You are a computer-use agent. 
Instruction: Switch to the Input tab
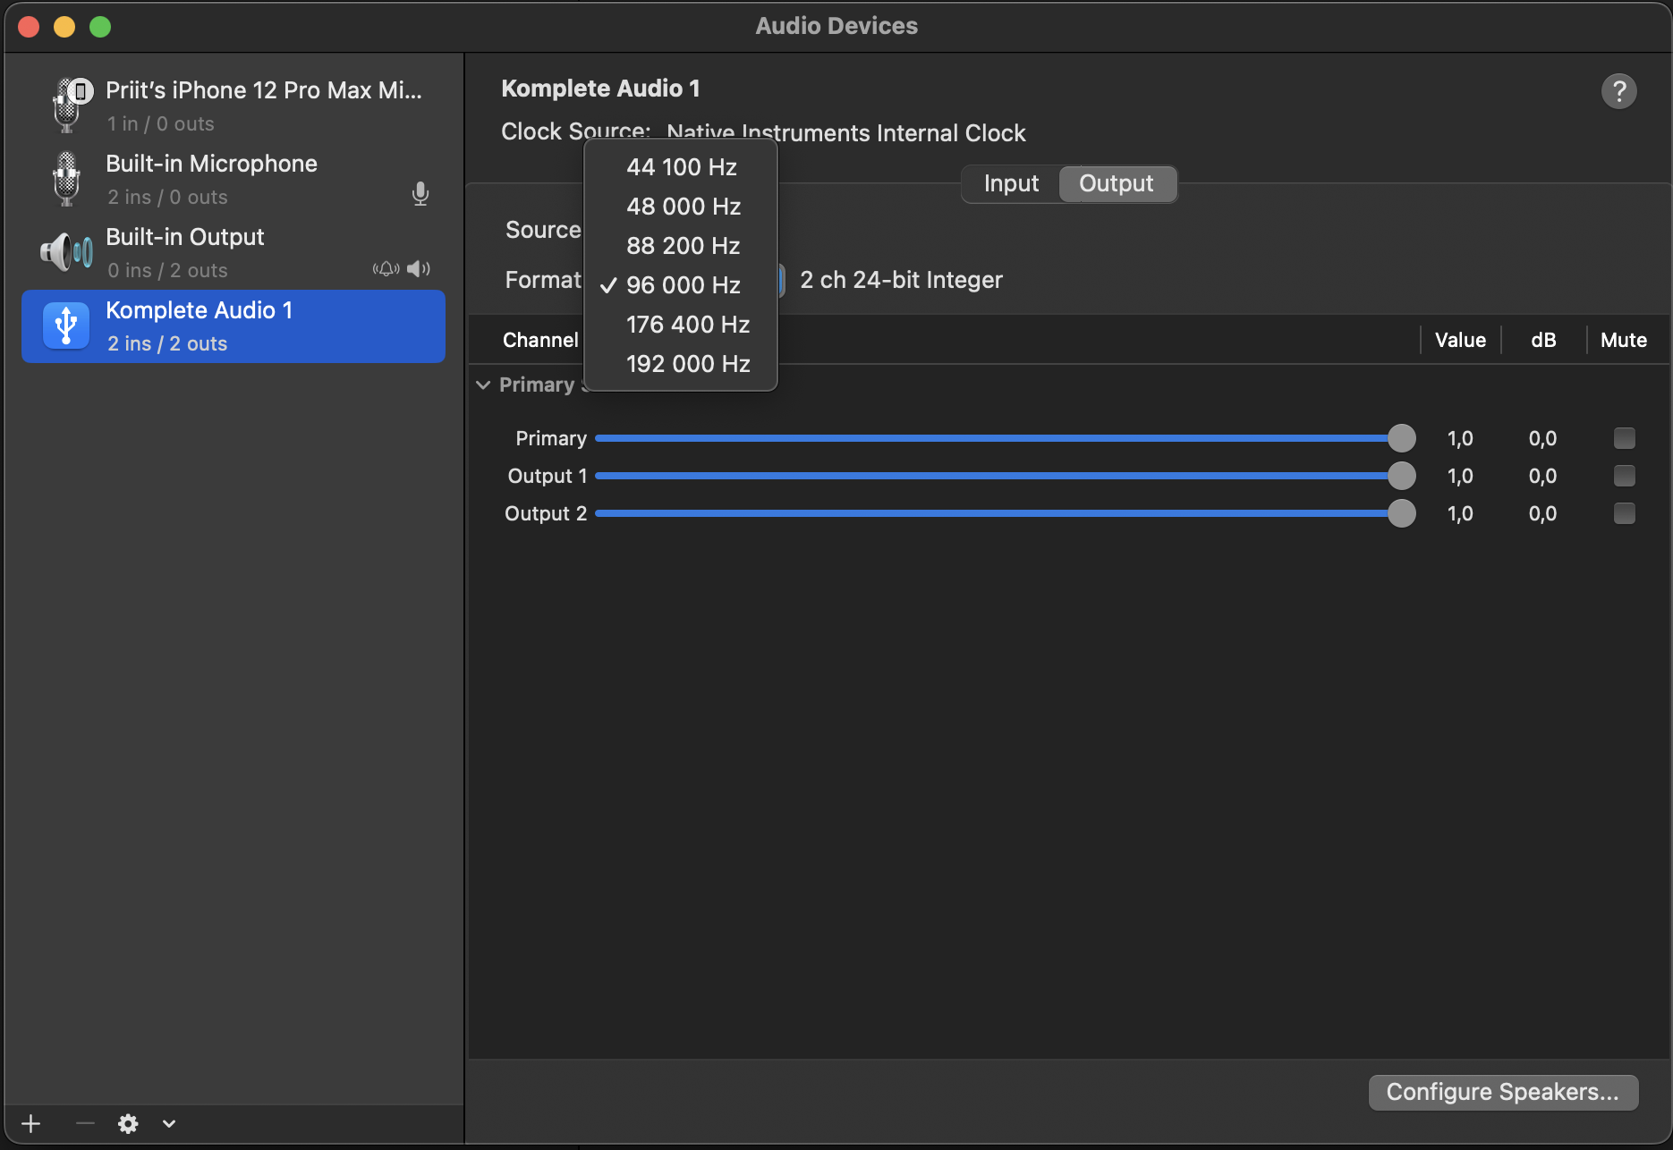tap(1011, 184)
